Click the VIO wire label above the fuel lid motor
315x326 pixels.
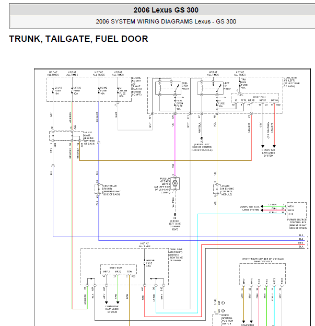[x=173, y=166]
